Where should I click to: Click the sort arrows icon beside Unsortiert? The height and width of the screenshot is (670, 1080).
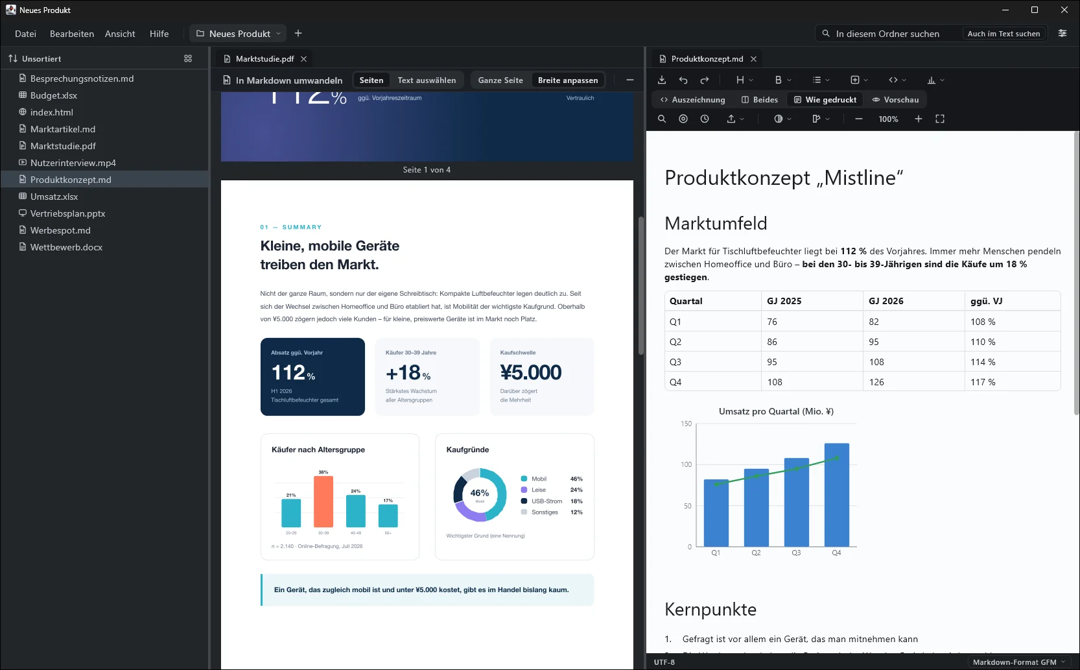pyautogui.click(x=13, y=58)
